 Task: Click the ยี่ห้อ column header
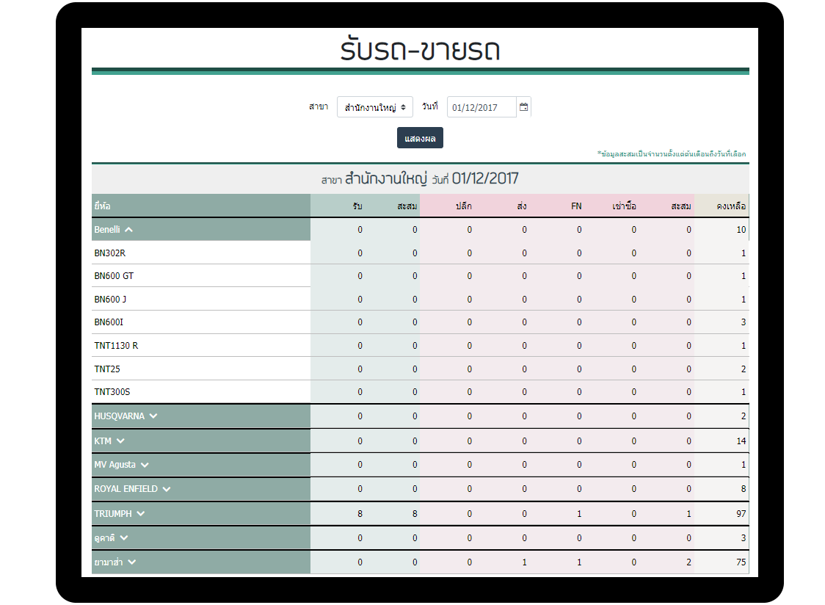pyautogui.click(x=103, y=206)
